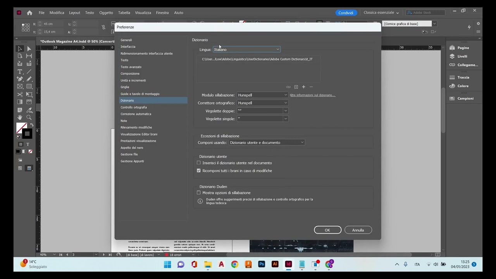Select the Page tool in toolbox

(x=20, y=56)
